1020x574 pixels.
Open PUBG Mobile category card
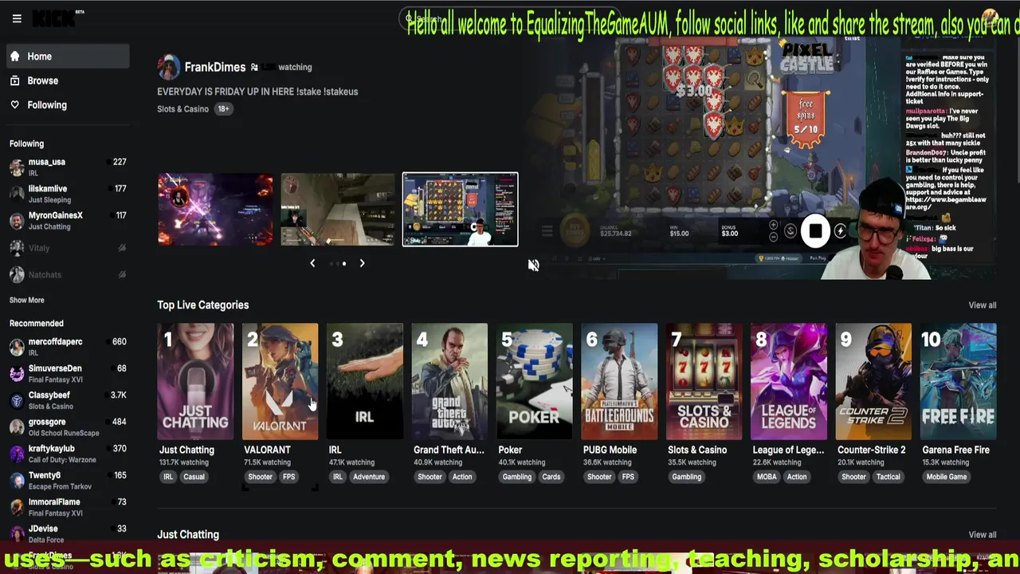(619, 381)
